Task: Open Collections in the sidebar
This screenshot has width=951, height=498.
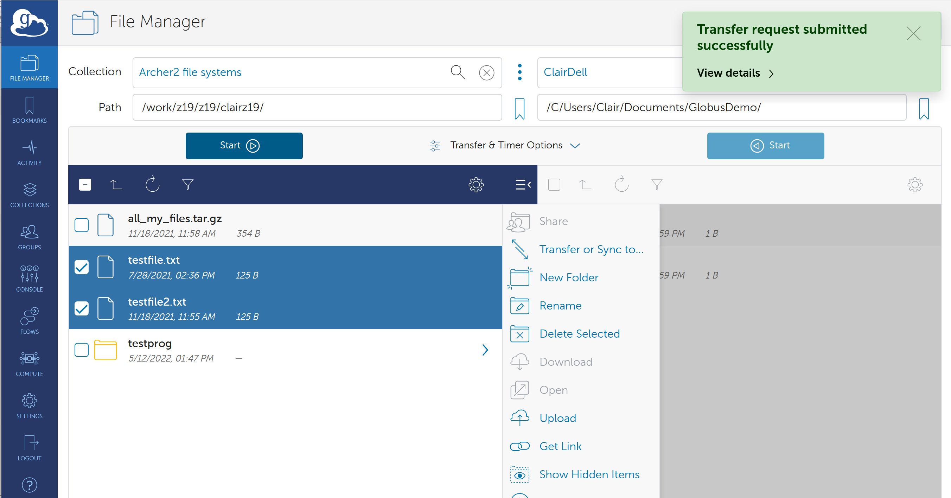Action: (x=29, y=194)
